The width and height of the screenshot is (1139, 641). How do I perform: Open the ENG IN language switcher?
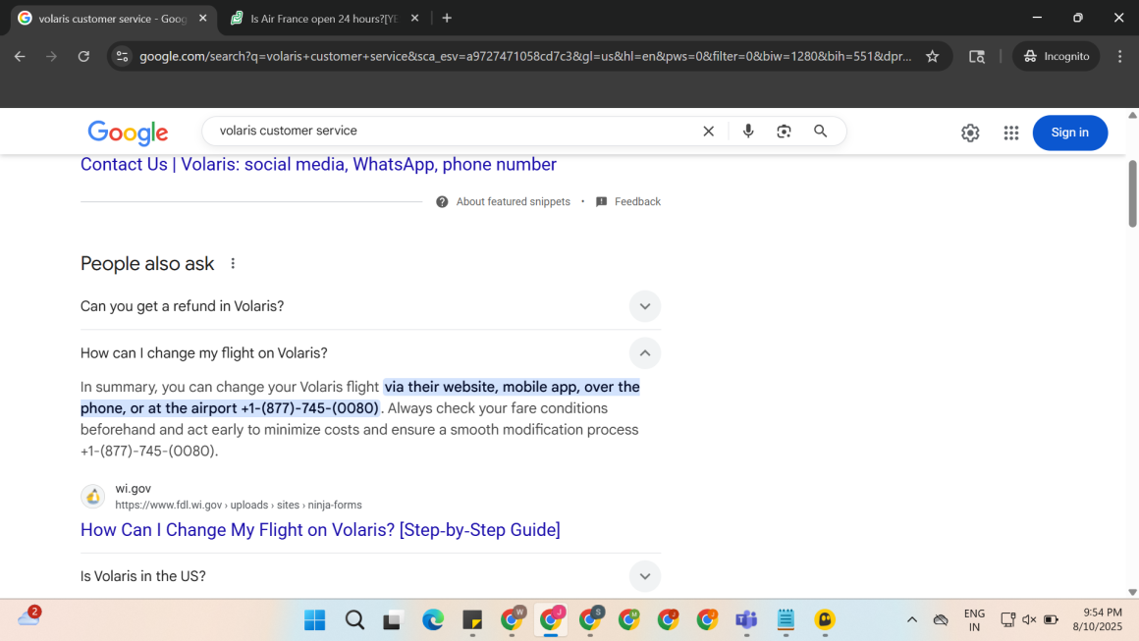974,620
